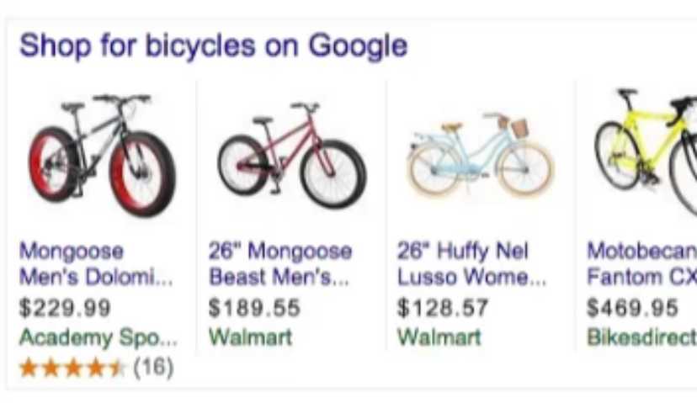Click the $189.55 price
Screen dimensions: 697x403
click(254, 308)
